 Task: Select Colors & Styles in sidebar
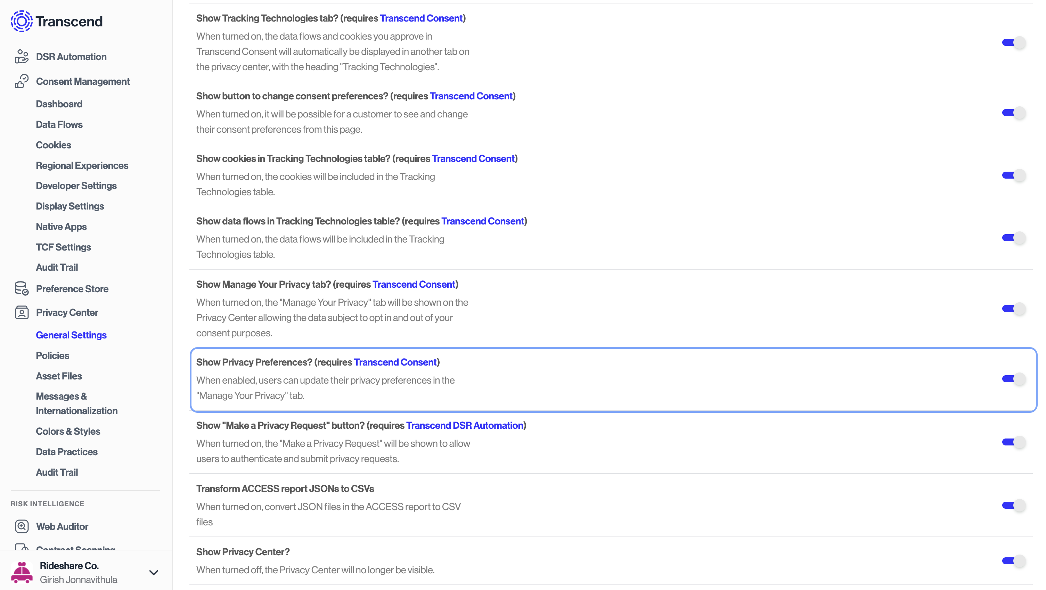pos(67,431)
